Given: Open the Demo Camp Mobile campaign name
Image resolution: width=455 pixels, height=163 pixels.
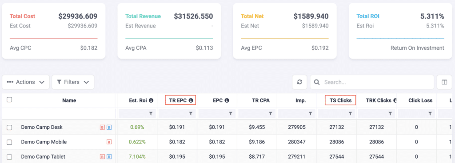Looking at the screenshot, I should [x=44, y=142].
